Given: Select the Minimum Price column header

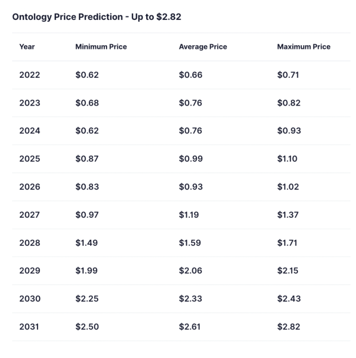Looking at the screenshot, I should point(101,47).
